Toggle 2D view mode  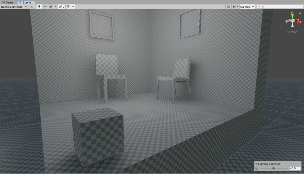pos(32,7)
